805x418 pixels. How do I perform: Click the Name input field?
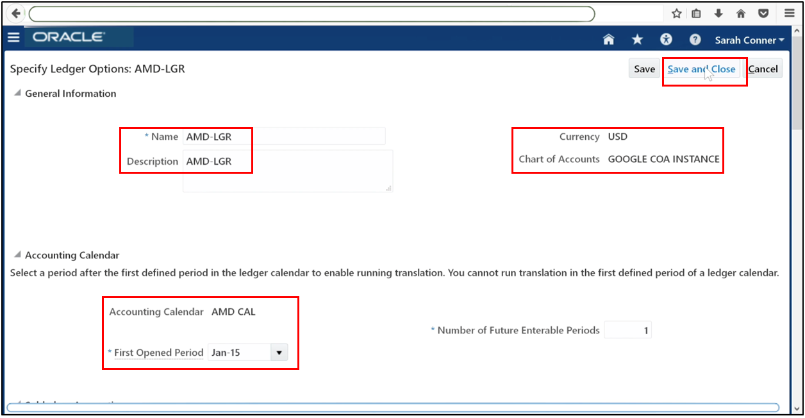(282, 136)
